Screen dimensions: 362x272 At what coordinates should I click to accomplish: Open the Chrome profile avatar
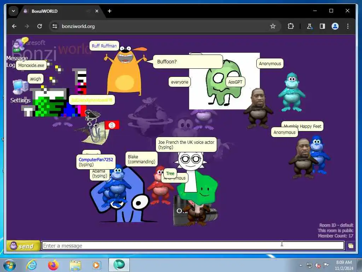335,26
